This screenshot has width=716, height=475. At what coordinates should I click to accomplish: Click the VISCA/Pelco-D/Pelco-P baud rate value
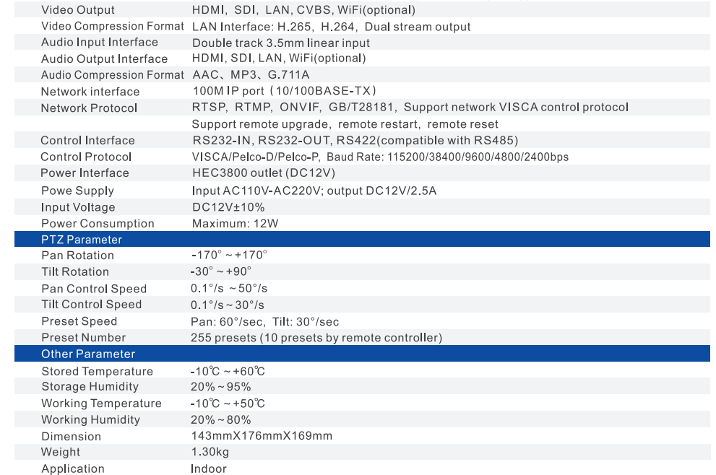click(x=380, y=157)
